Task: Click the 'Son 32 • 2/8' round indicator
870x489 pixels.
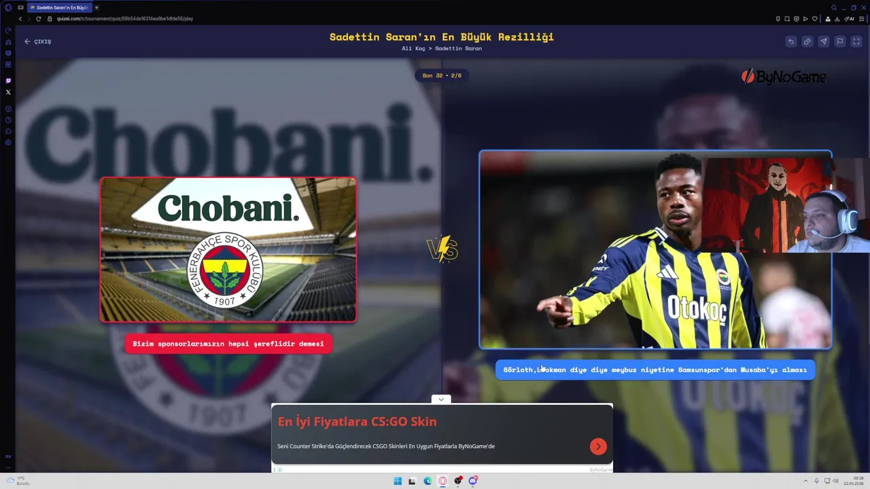Action: pos(442,75)
